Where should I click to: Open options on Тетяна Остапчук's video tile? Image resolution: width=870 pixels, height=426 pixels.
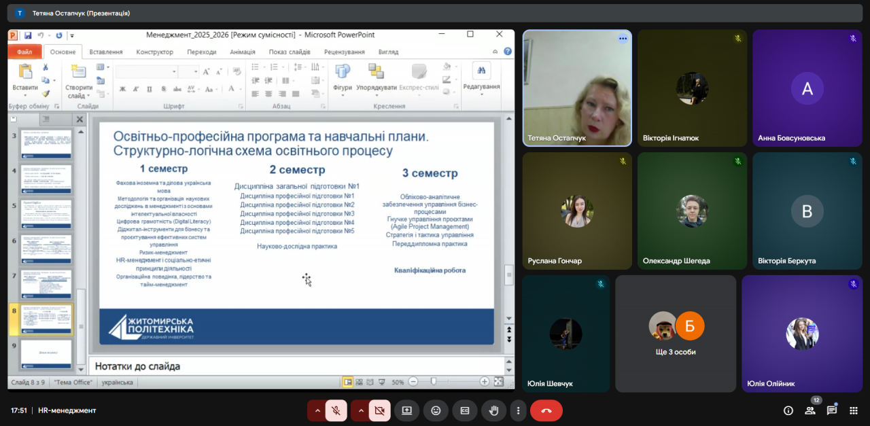click(x=622, y=39)
